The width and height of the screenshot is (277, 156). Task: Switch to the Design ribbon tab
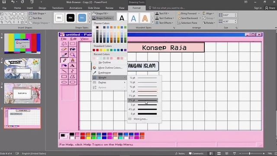pos(42,8)
